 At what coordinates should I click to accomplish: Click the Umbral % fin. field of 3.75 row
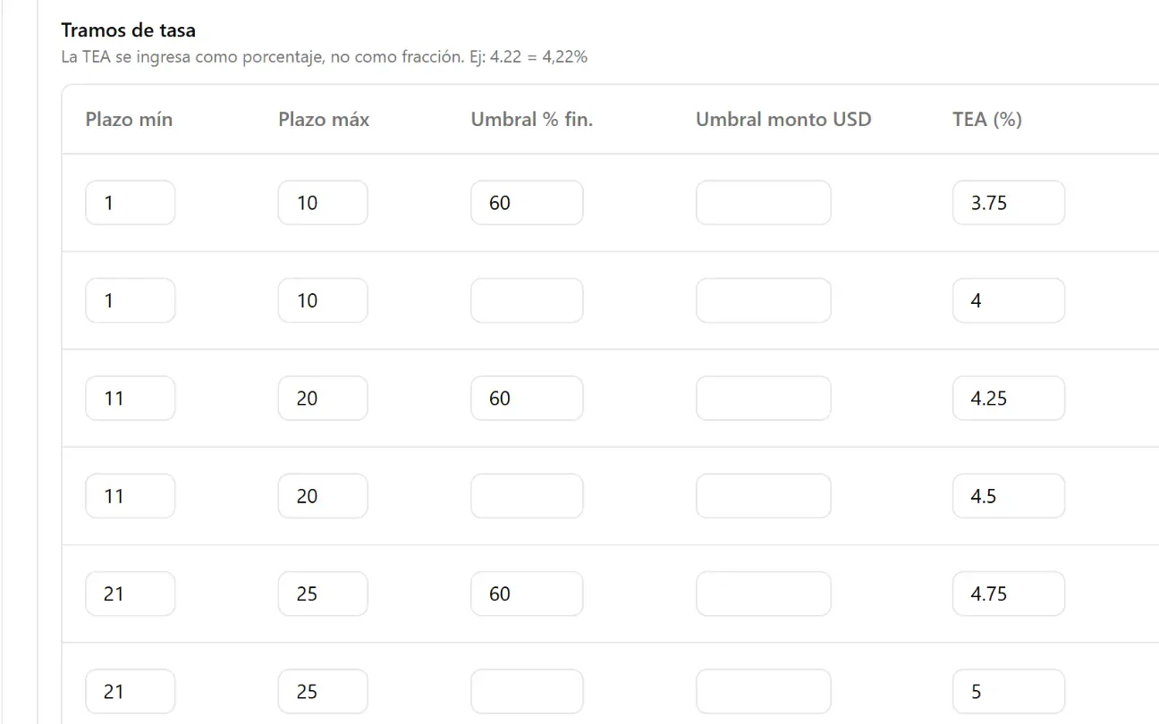(x=528, y=203)
